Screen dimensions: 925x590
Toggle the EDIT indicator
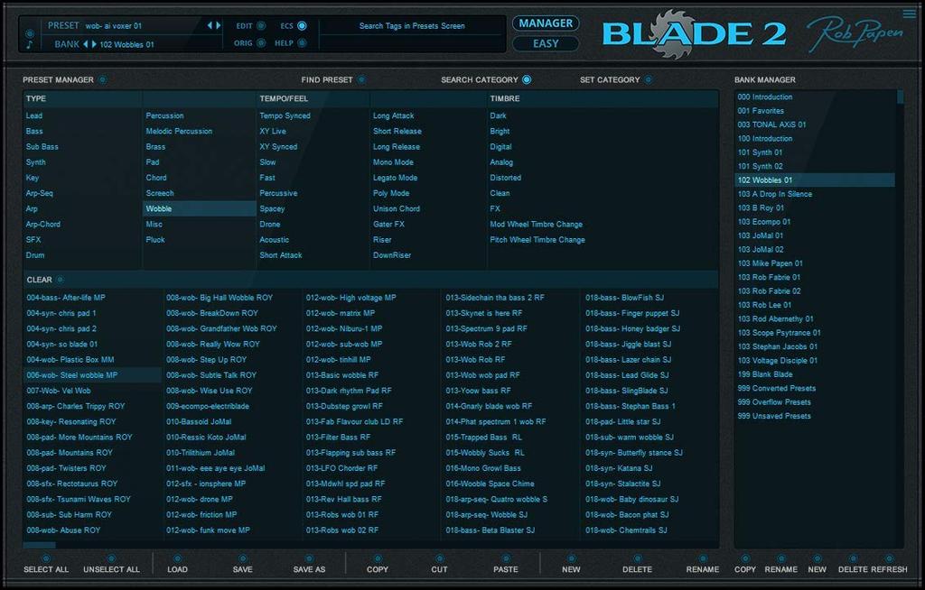click(x=261, y=26)
